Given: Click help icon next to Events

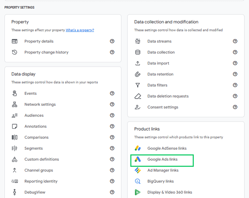Looking at the screenshot, I should [x=112, y=93].
